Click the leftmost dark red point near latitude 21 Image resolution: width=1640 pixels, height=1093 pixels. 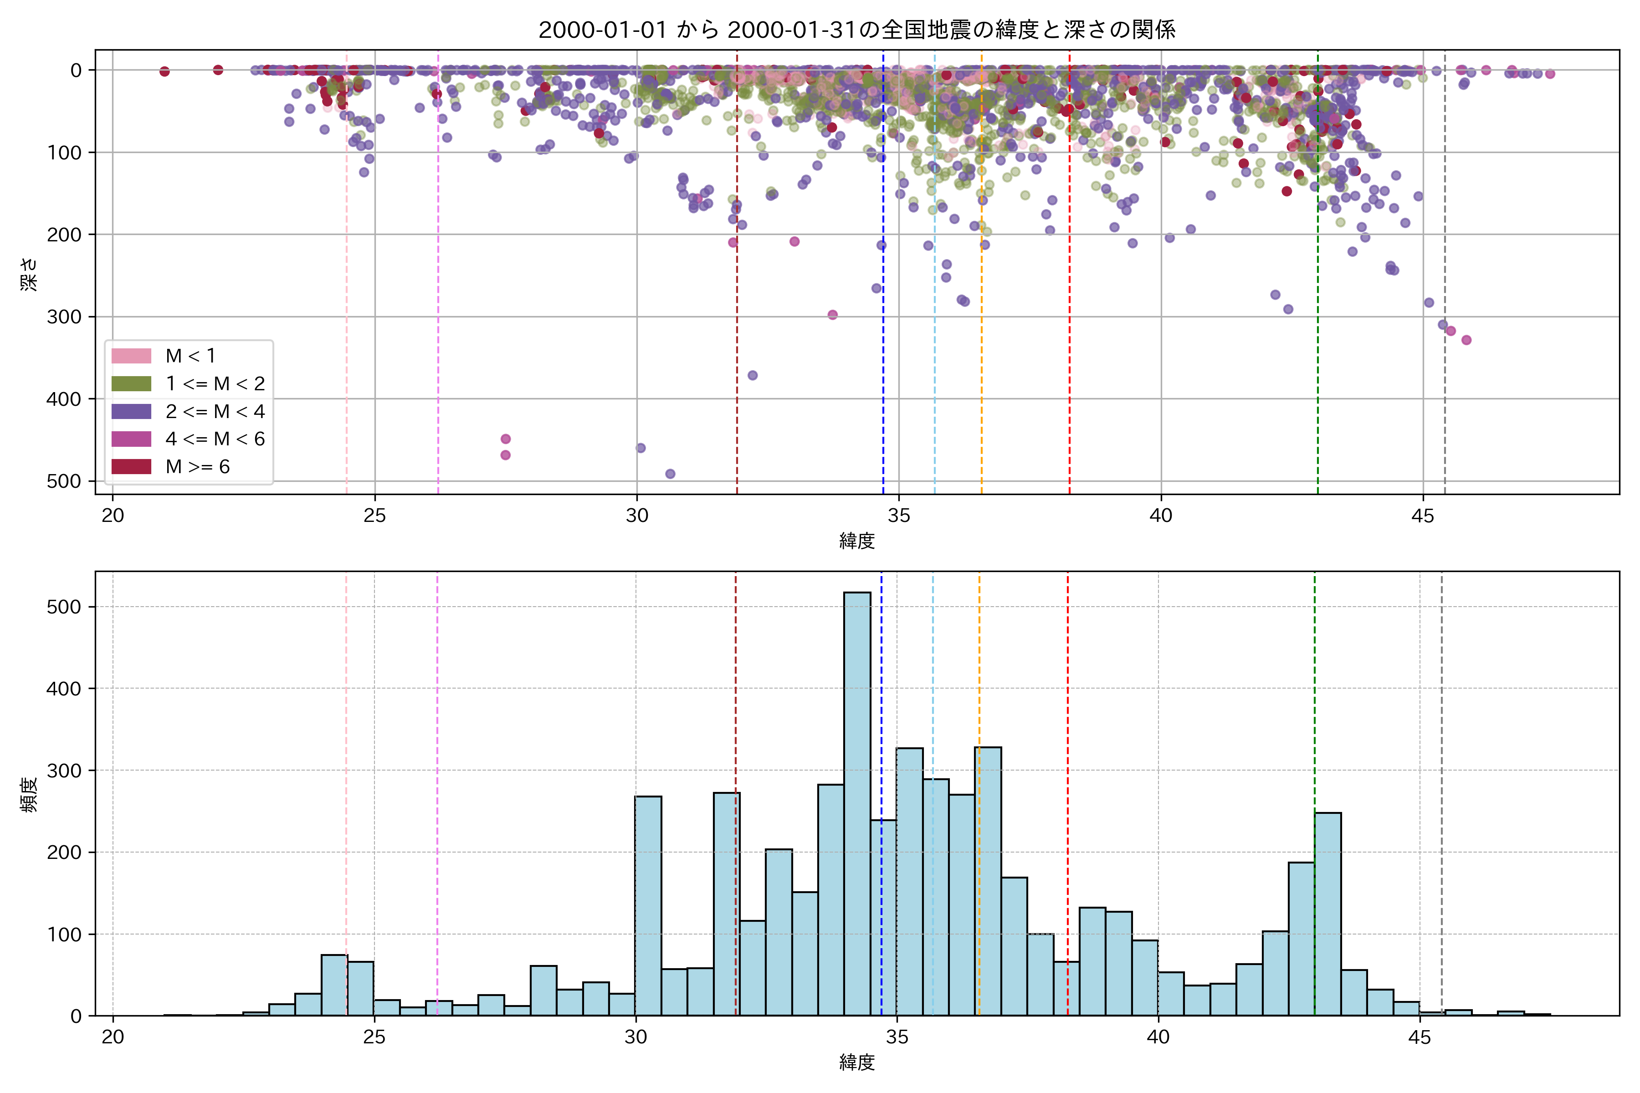point(164,71)
